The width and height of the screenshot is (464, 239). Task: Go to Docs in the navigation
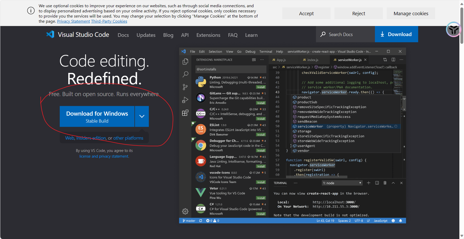click(x=123, y=35)
